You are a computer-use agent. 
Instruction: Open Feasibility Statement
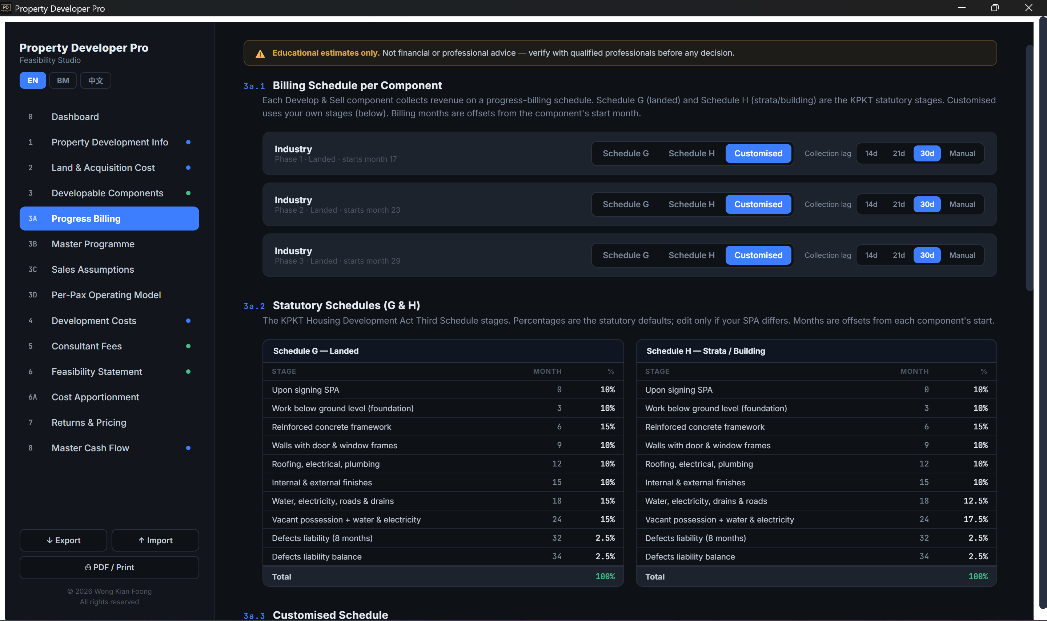coord(109,372)
